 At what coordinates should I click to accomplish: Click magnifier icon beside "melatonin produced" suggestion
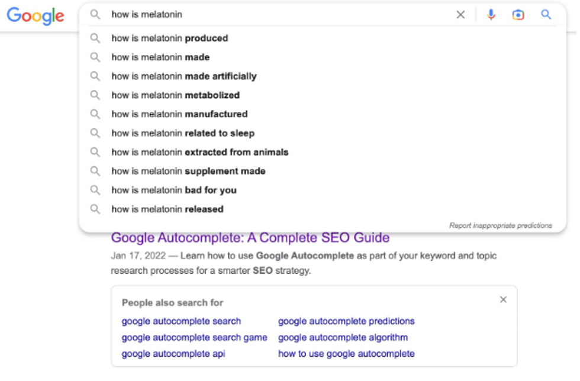(95, 38)
